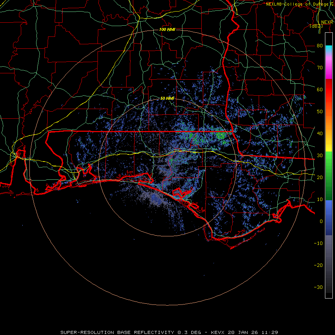Click the -10 value on the dBZ scale
335x335 pixels.
[318, 243]
